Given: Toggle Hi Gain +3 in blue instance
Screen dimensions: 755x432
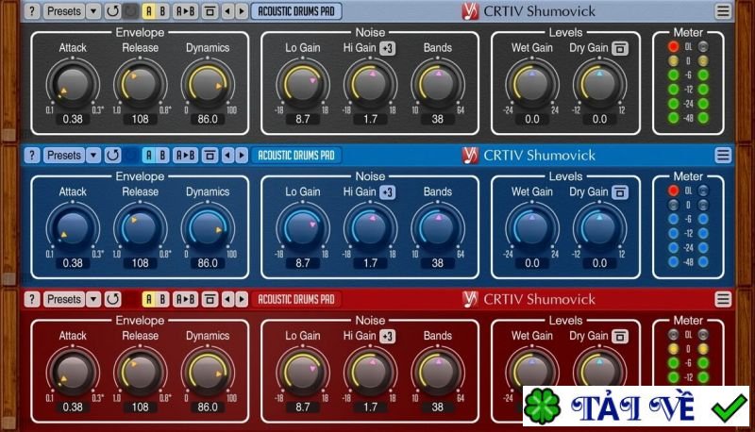Looking at the screenshot, I should (x=388, y=192).
